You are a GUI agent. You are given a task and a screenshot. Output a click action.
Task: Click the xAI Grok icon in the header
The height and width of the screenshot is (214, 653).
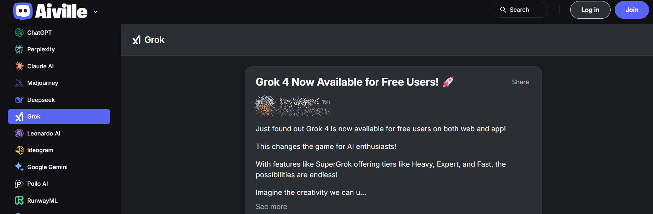point(137,40)
